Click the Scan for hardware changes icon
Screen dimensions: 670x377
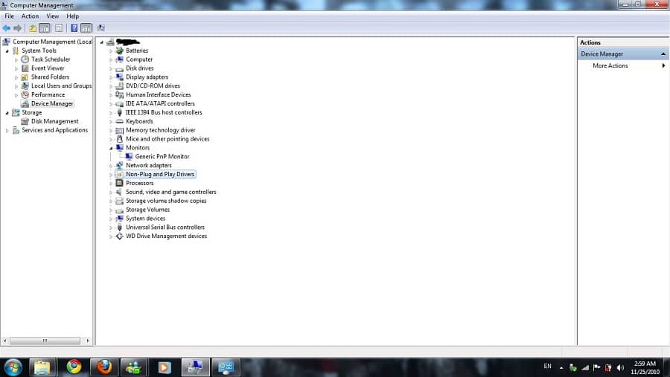coord(100,28)
